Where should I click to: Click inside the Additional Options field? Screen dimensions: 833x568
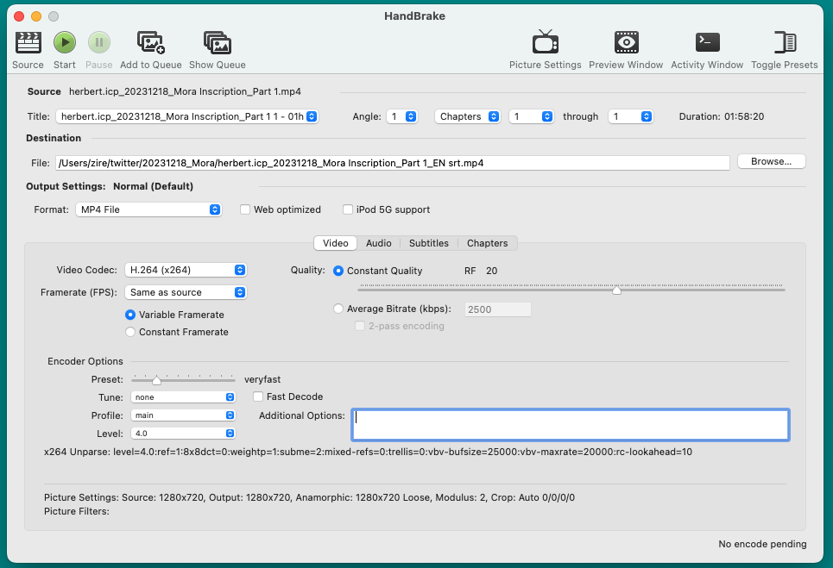coord(570,424)
